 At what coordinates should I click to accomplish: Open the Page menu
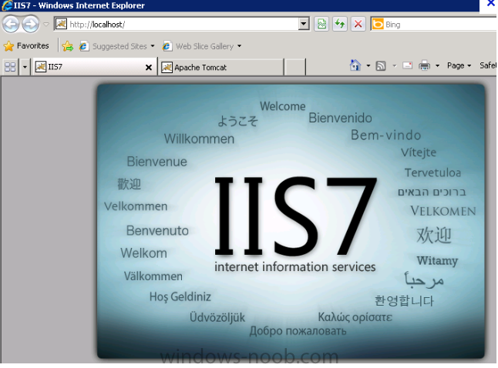(x=459, y=65)
